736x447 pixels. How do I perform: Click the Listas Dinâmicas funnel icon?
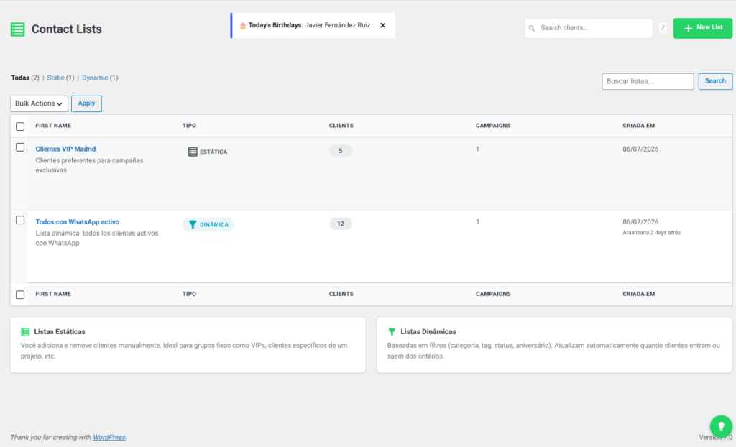[x=392, y=332]
